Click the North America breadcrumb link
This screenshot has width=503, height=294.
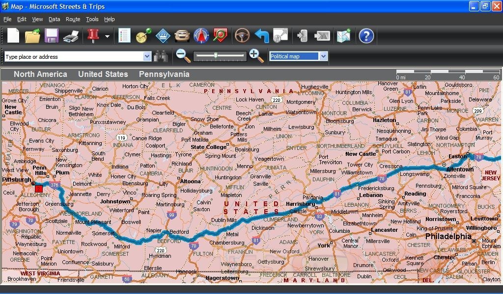[x=40, y=74]
